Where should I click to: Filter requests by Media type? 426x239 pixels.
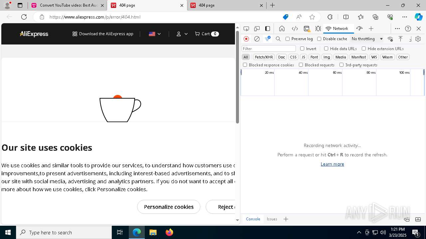341,57
